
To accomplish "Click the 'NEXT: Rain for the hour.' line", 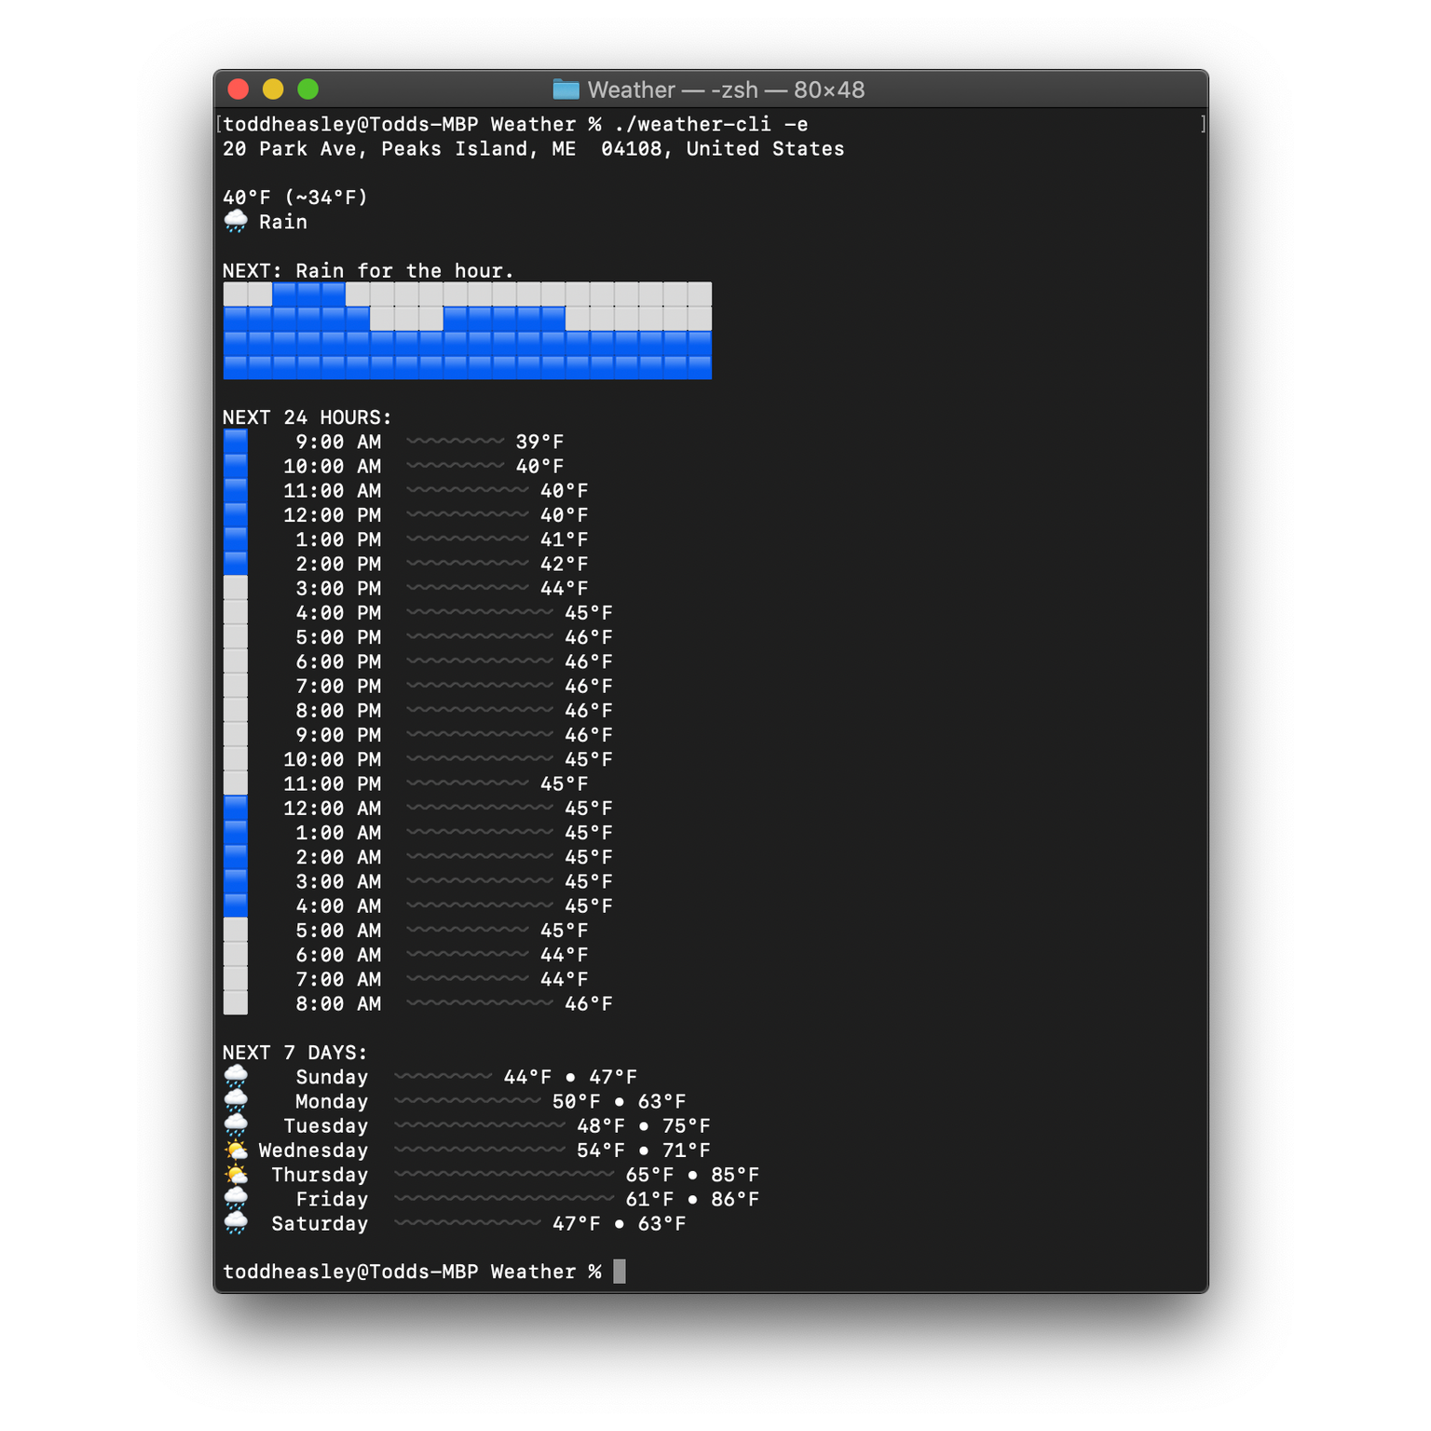I will pyautogui.click(x=368, y=271).
